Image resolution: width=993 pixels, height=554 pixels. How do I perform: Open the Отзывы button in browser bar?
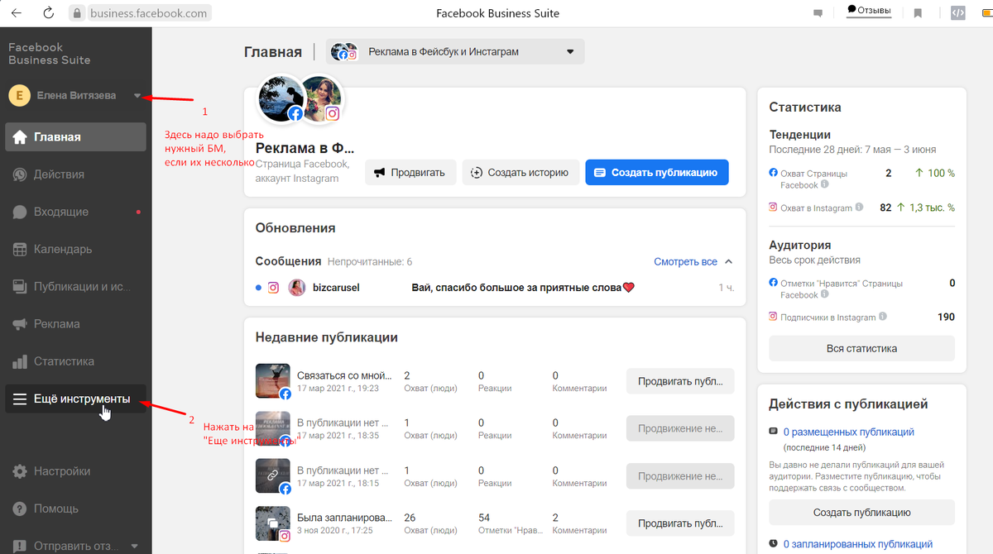[x=869, y=11]
